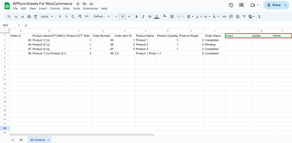View cloud save status icon

(91, 4)
